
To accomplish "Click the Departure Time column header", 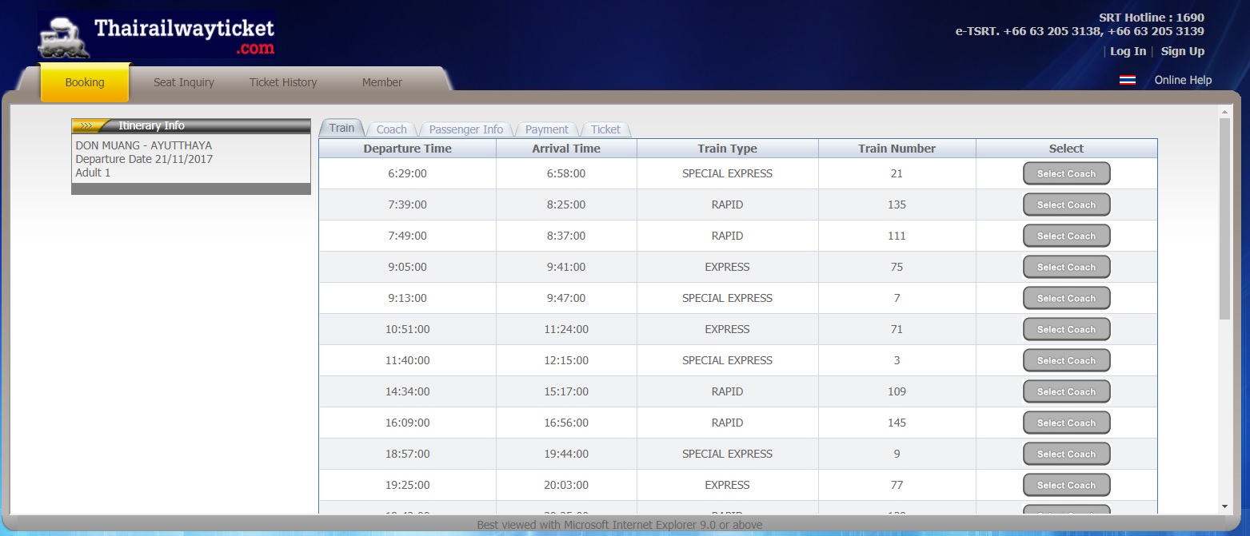I will (x=407, y=149).
